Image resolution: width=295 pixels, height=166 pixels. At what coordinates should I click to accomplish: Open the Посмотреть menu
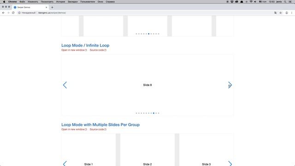tap(47, 2)
